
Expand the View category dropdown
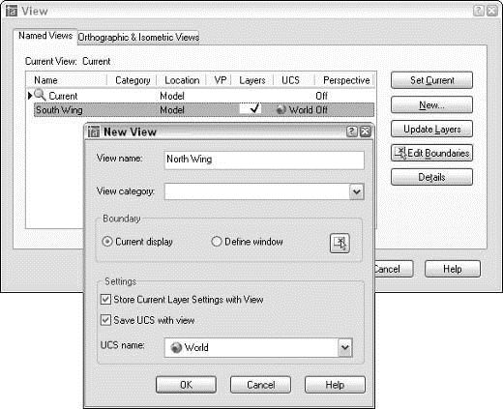(x=357, y=191)
